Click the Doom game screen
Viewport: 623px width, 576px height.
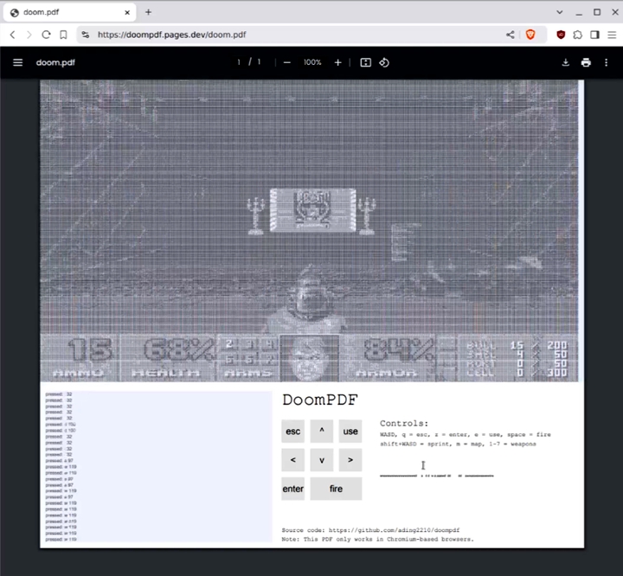[309, 230]
